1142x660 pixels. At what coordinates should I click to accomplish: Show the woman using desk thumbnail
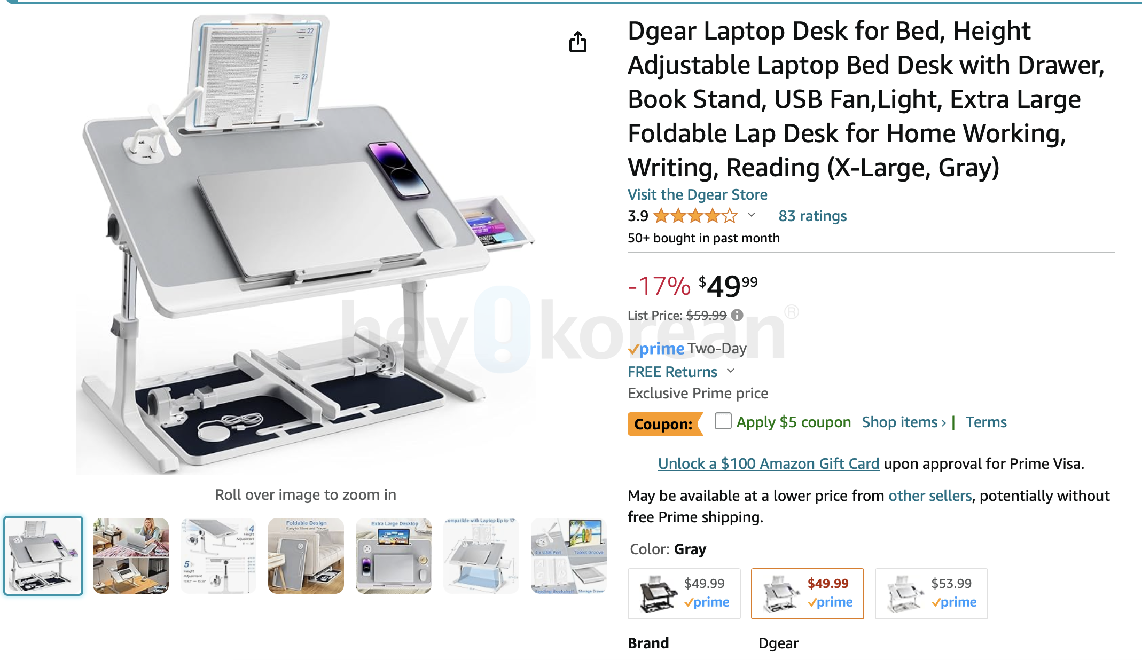pyautogui.click(x=131, y=556)
